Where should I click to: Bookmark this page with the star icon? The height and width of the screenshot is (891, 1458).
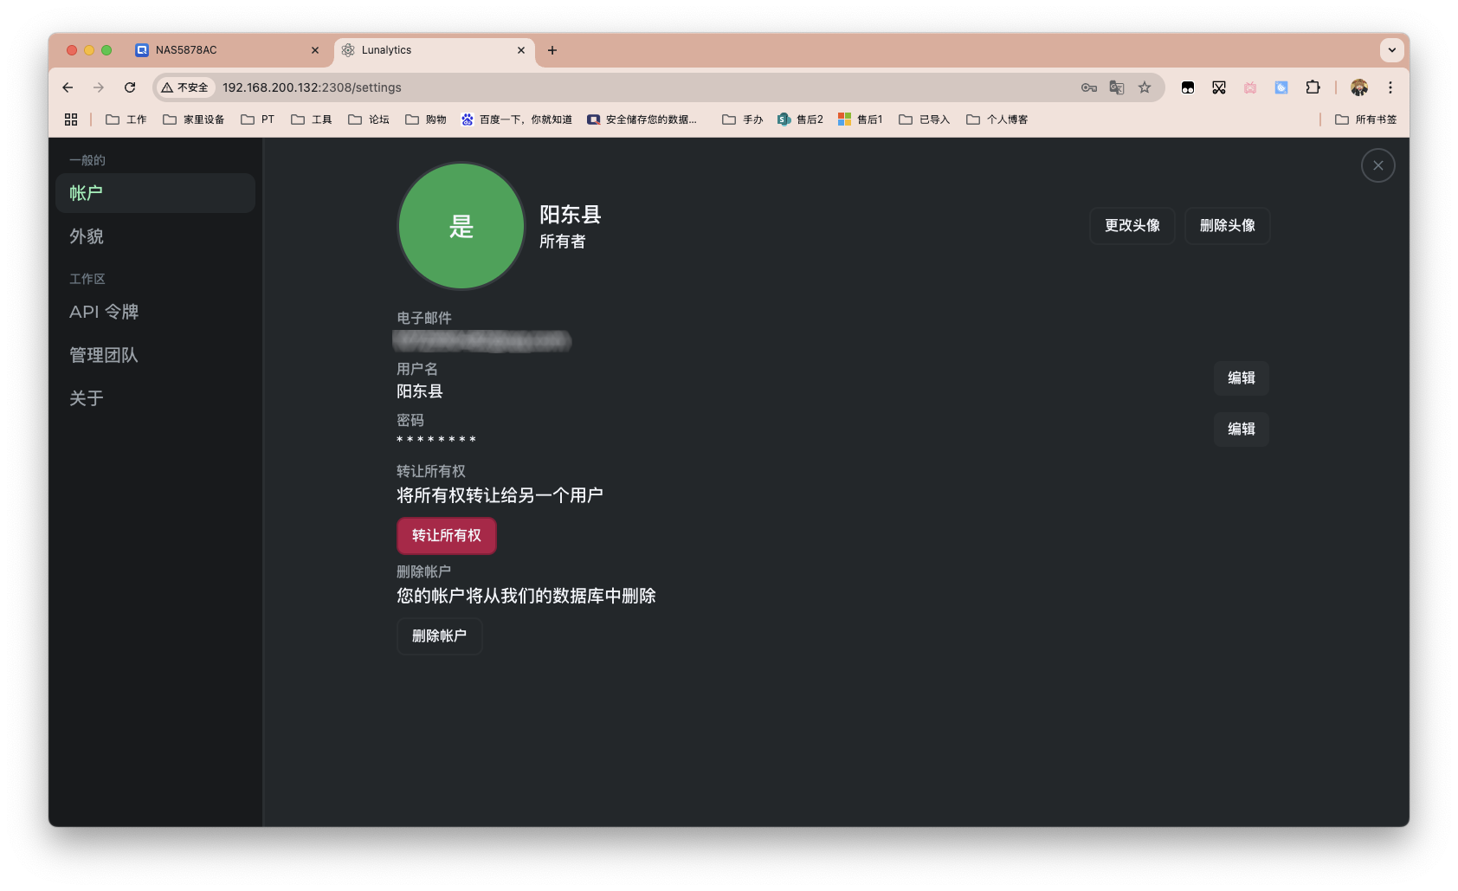tap(1146, 87)
